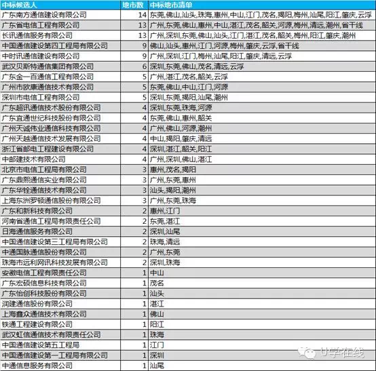Select the cell 日海通信服务有限公司

(60, 231)
